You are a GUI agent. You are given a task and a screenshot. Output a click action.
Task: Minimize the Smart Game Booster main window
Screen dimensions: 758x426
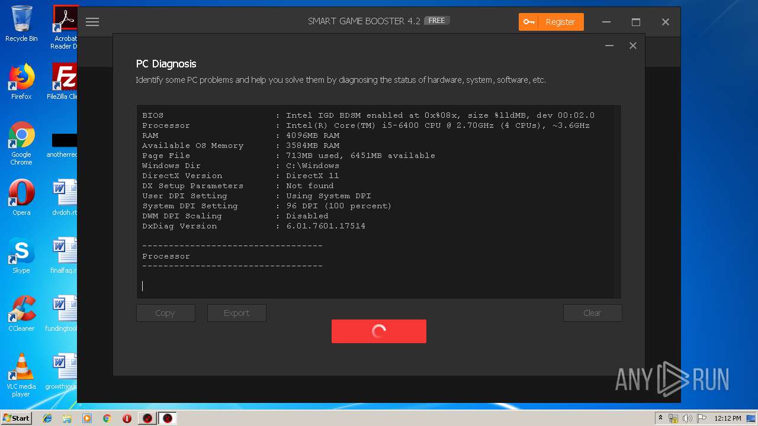[x=606, y=22]
